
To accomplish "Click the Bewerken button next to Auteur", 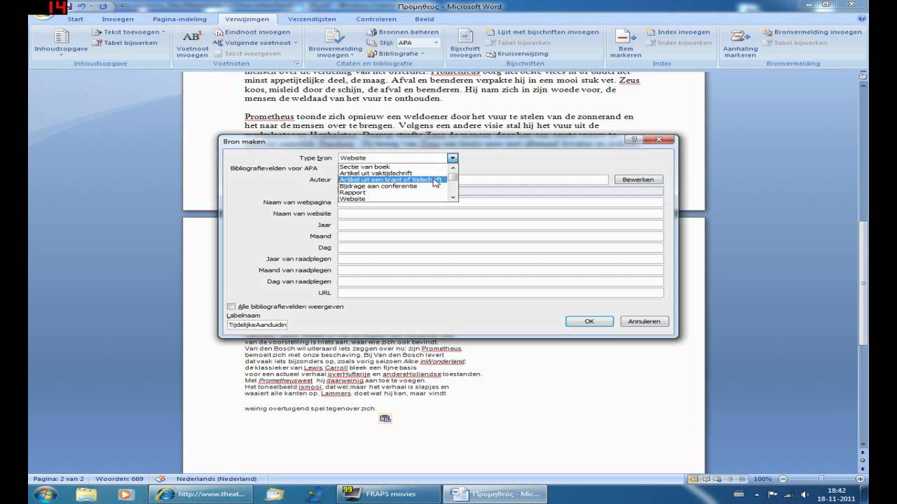I will pos(638,180).
